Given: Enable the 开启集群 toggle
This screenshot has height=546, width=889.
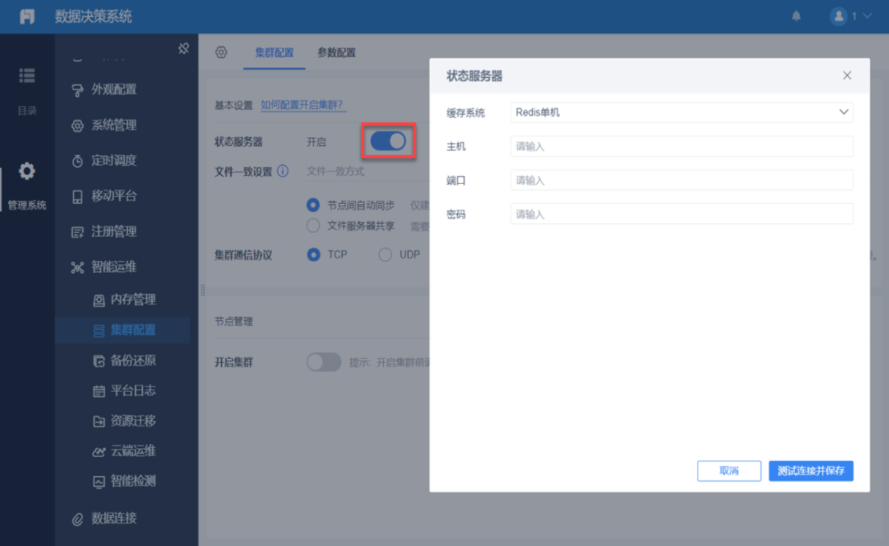Looking at the screenshot, I should pyautogui.click(x=324, y=362).
